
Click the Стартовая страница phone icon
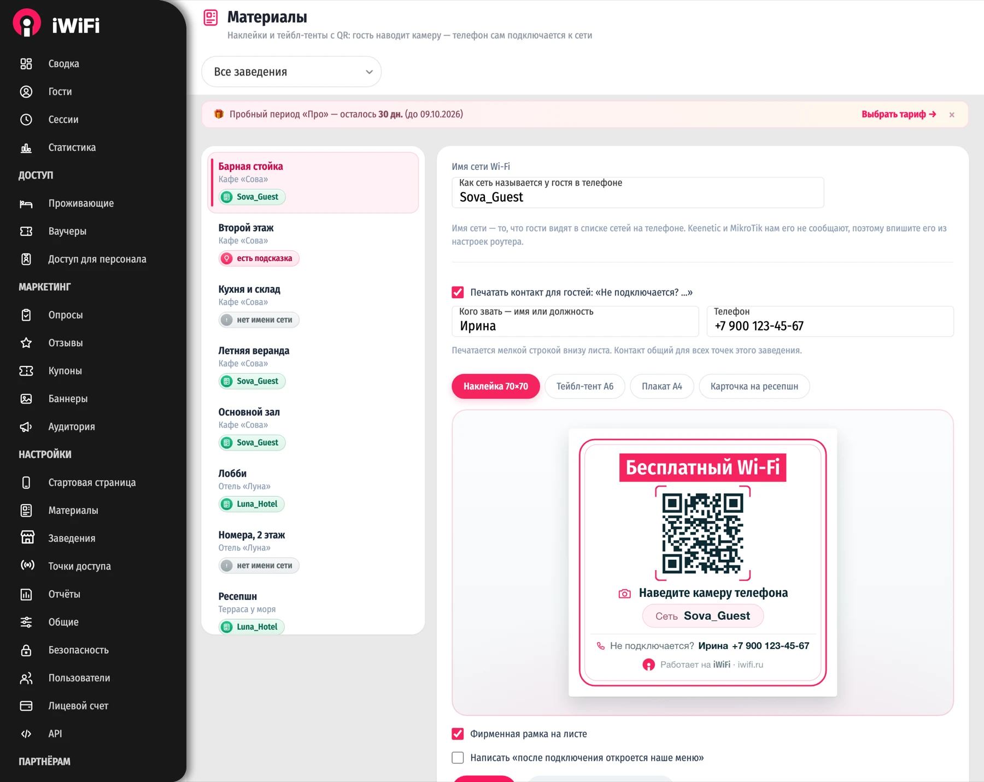click(x=26, y=483)
